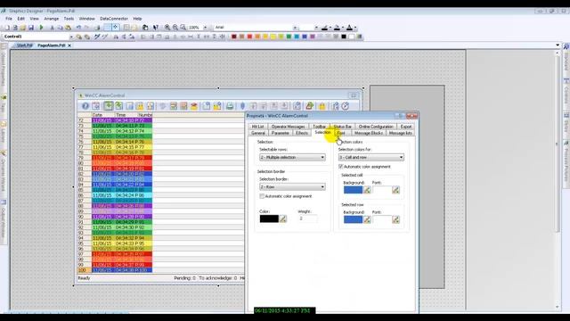Click the Help icon in AlarmControl toolbar
Screen dimensions: 570x321
tap(85, 106)
